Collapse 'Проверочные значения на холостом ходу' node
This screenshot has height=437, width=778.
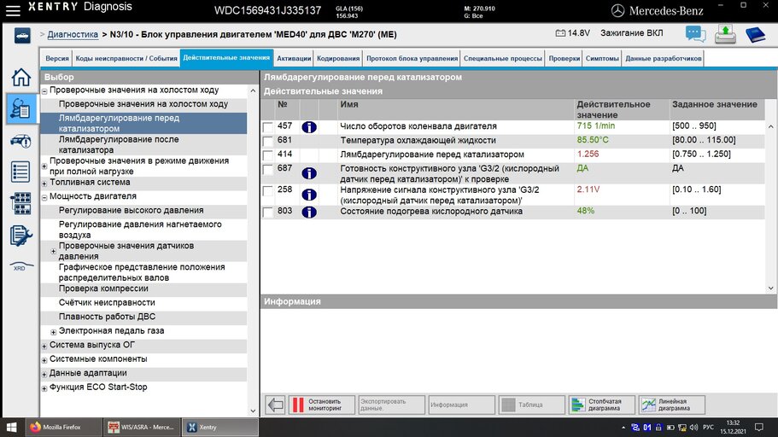click(x=44, y=91)
